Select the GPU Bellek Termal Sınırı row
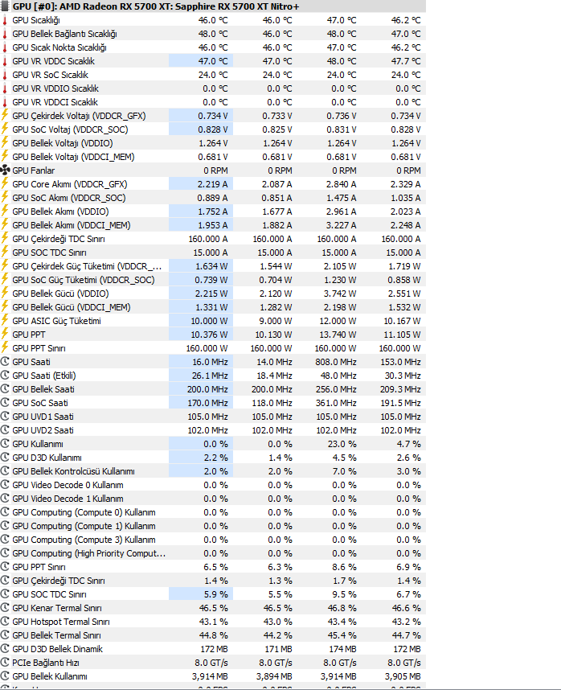This screenshot has height=690, width=561. tap(213, 635)
